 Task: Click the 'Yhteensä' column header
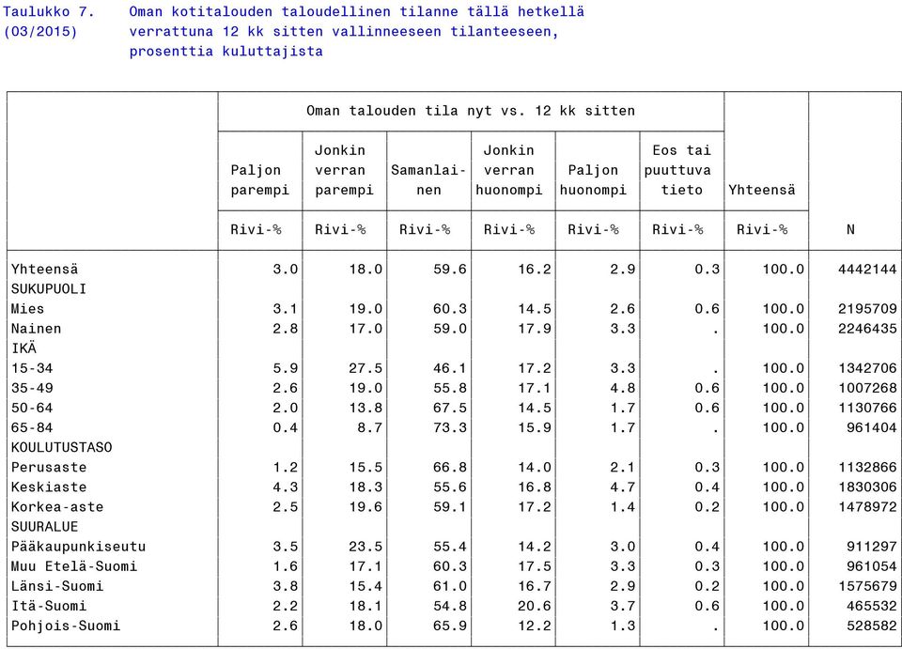point(762,190)
